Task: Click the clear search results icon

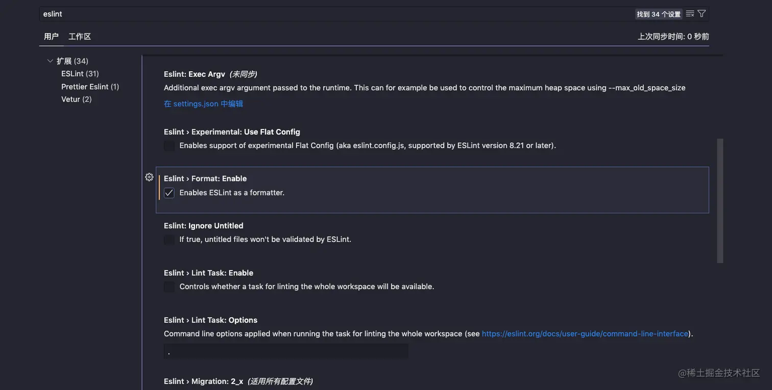Action: tap(689, 13)
